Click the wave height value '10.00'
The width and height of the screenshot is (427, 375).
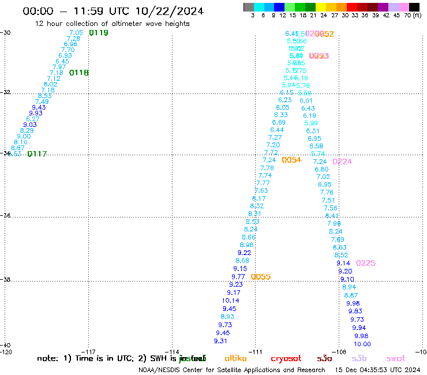point(362,344)
